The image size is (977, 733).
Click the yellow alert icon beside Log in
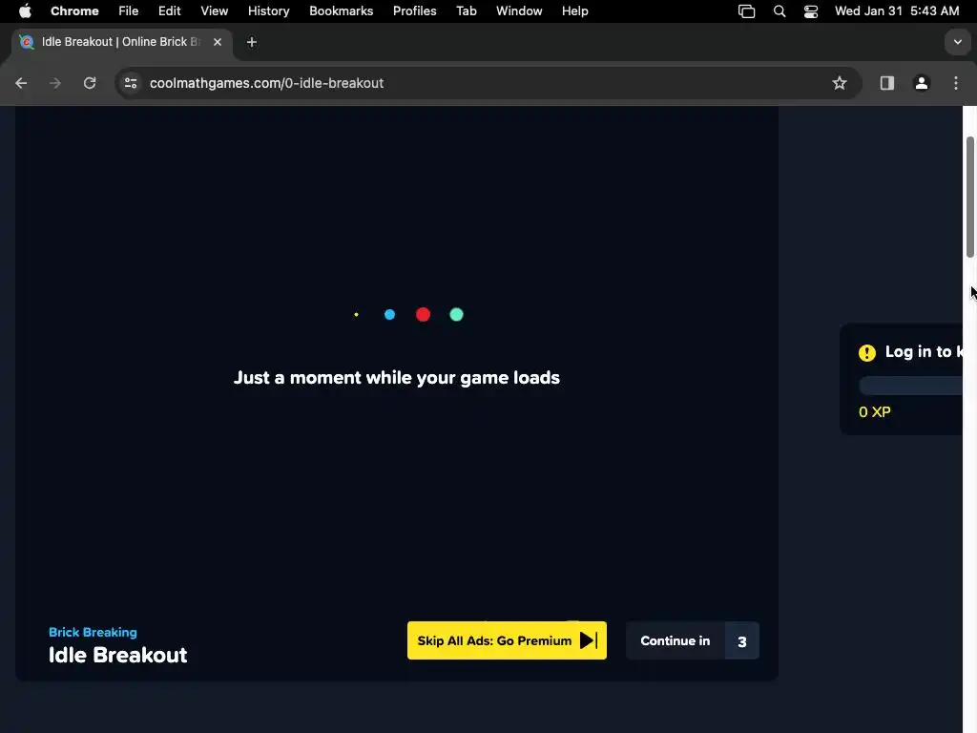(866, 353)
